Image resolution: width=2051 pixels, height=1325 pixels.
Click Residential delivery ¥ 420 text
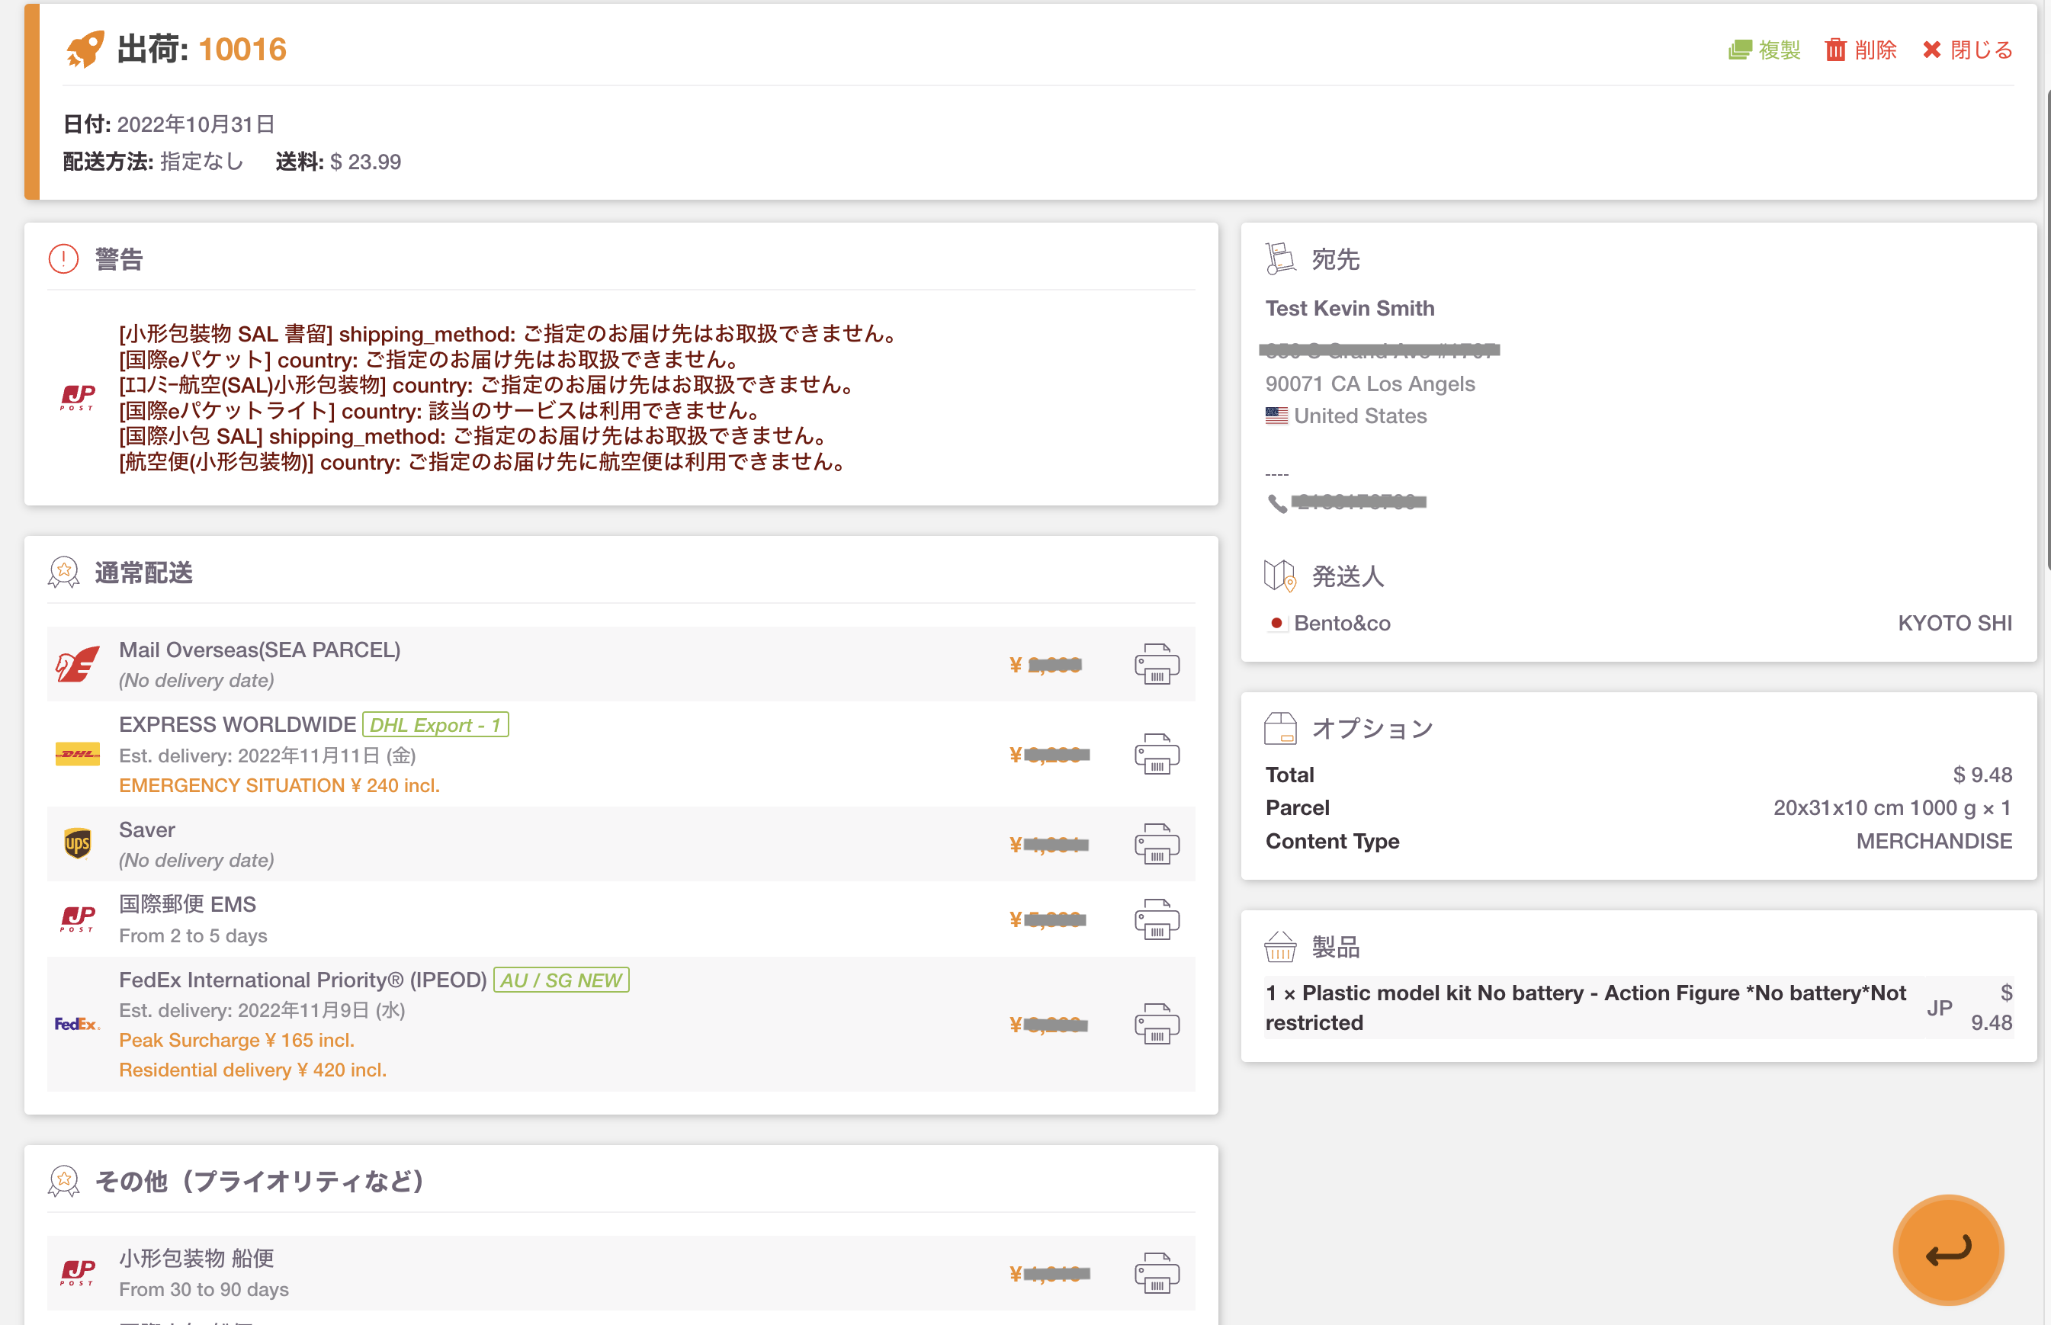253,1070
